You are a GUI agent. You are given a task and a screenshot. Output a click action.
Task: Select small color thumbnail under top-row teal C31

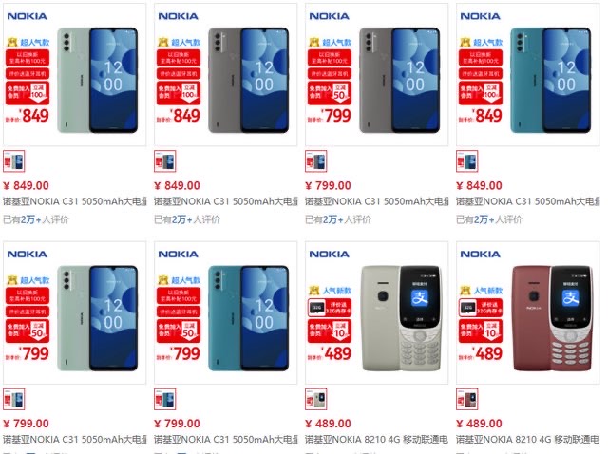pyautogui.click(x=467, y=161)
